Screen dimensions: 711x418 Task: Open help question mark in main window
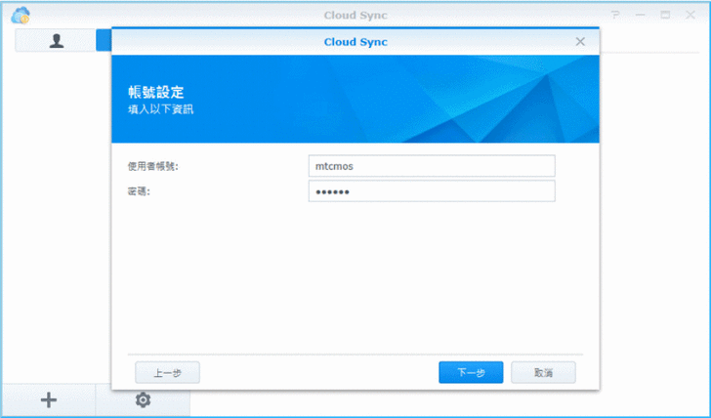615,15
